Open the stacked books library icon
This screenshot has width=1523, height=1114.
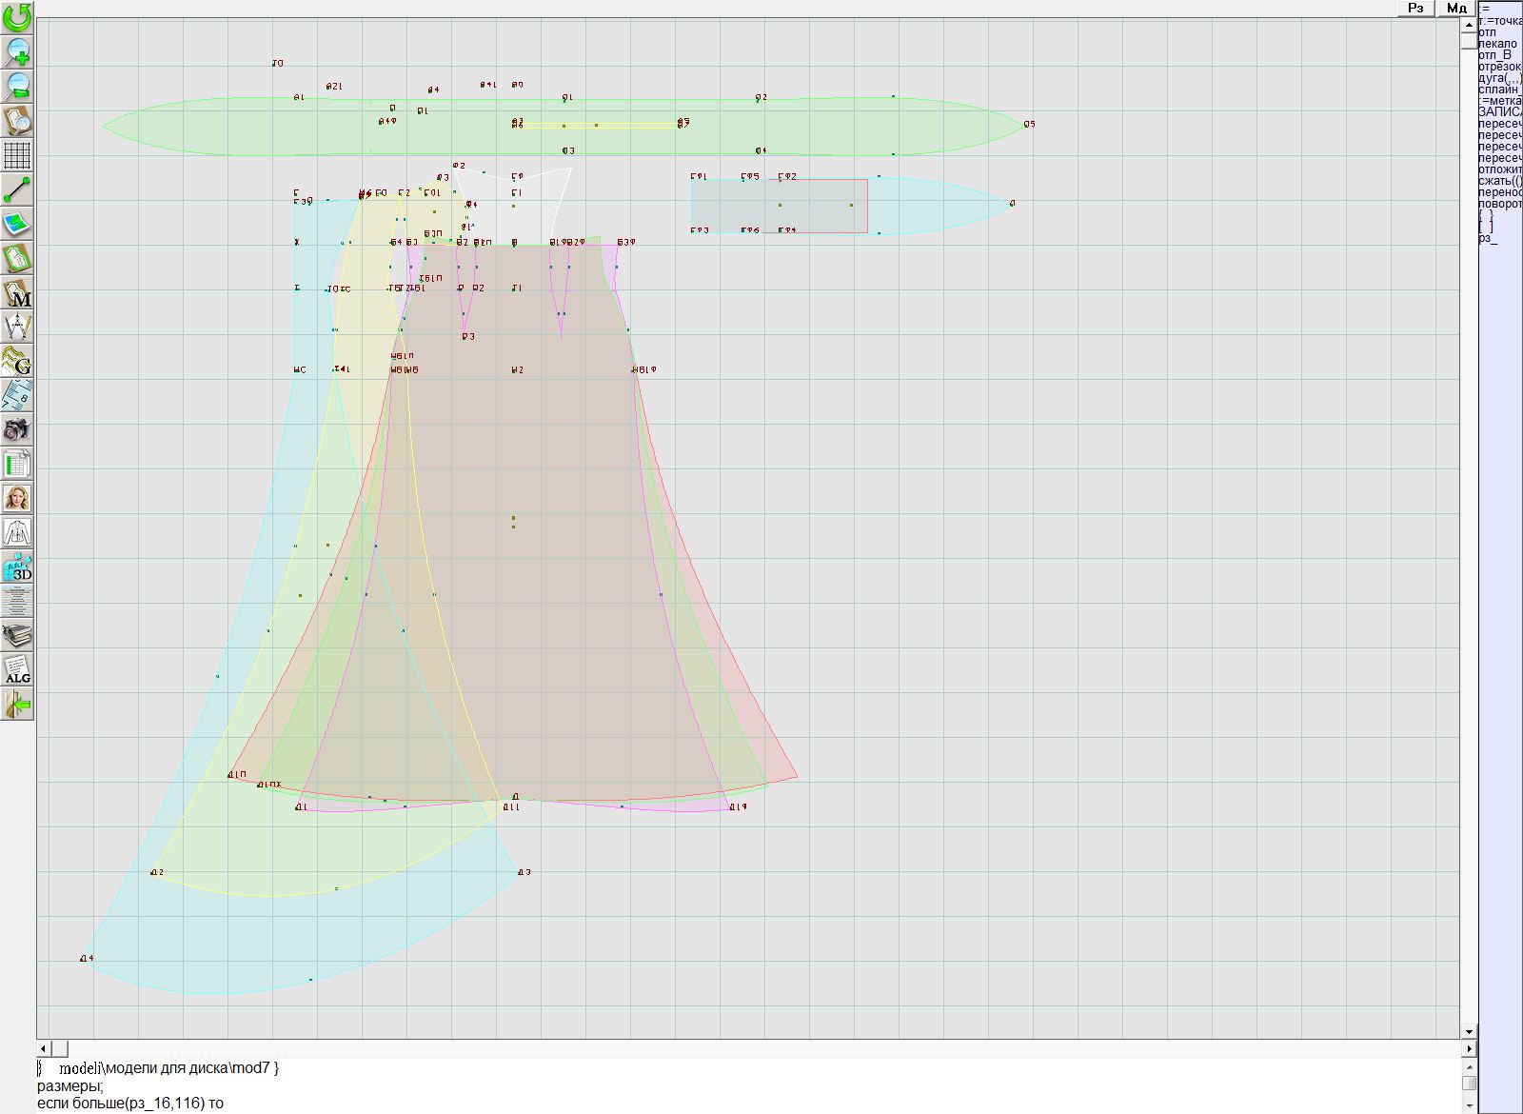[17, 636]
